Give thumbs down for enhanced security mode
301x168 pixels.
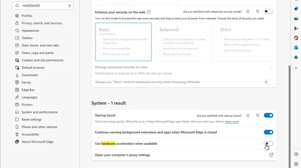pos(258,12)
